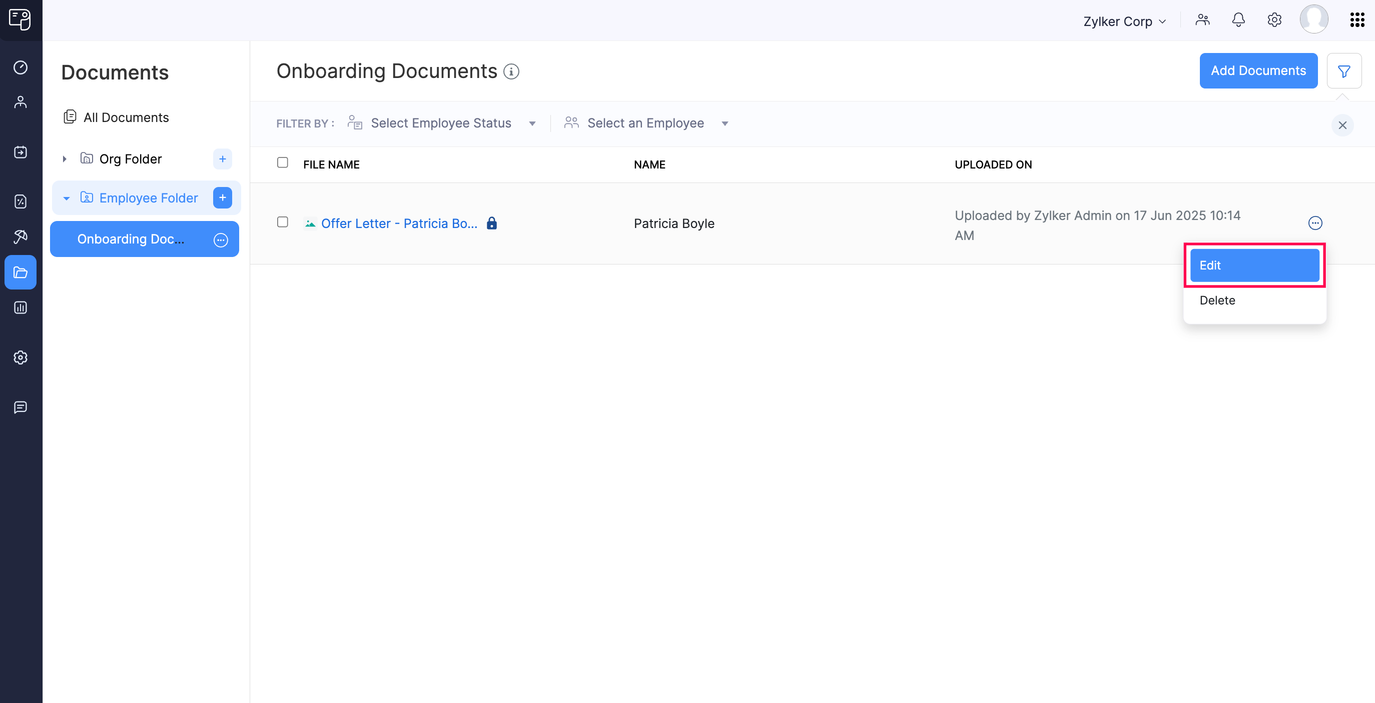
Task: Open the Select an Employee dropdown
Action: [x=646, y=122]
